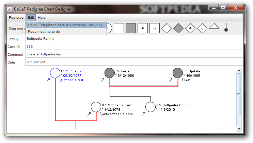Pick the empty diamond symbol
The width and height of the screenshot is (253, 143).
[x=167, y=28]
